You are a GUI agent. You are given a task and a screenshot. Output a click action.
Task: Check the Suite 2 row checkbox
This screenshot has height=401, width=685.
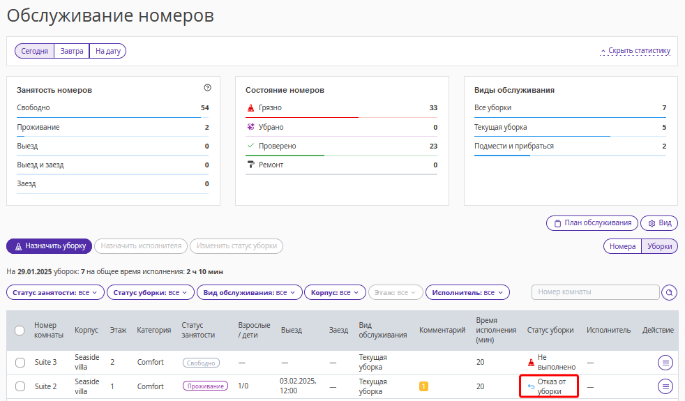[x=20, y=386]
